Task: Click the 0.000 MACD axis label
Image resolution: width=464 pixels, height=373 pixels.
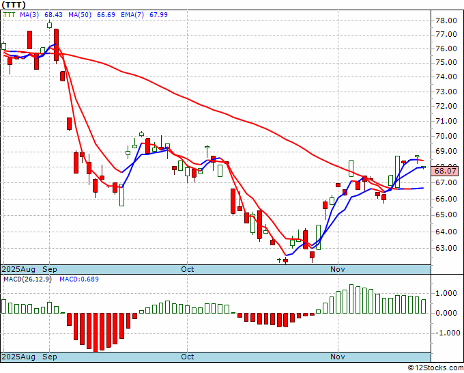Action: point(446,313)
